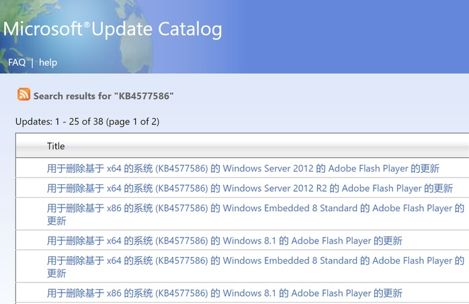This screenshot has width=469, height=304.
Task: Open the help link
Action: coord(48,63)
